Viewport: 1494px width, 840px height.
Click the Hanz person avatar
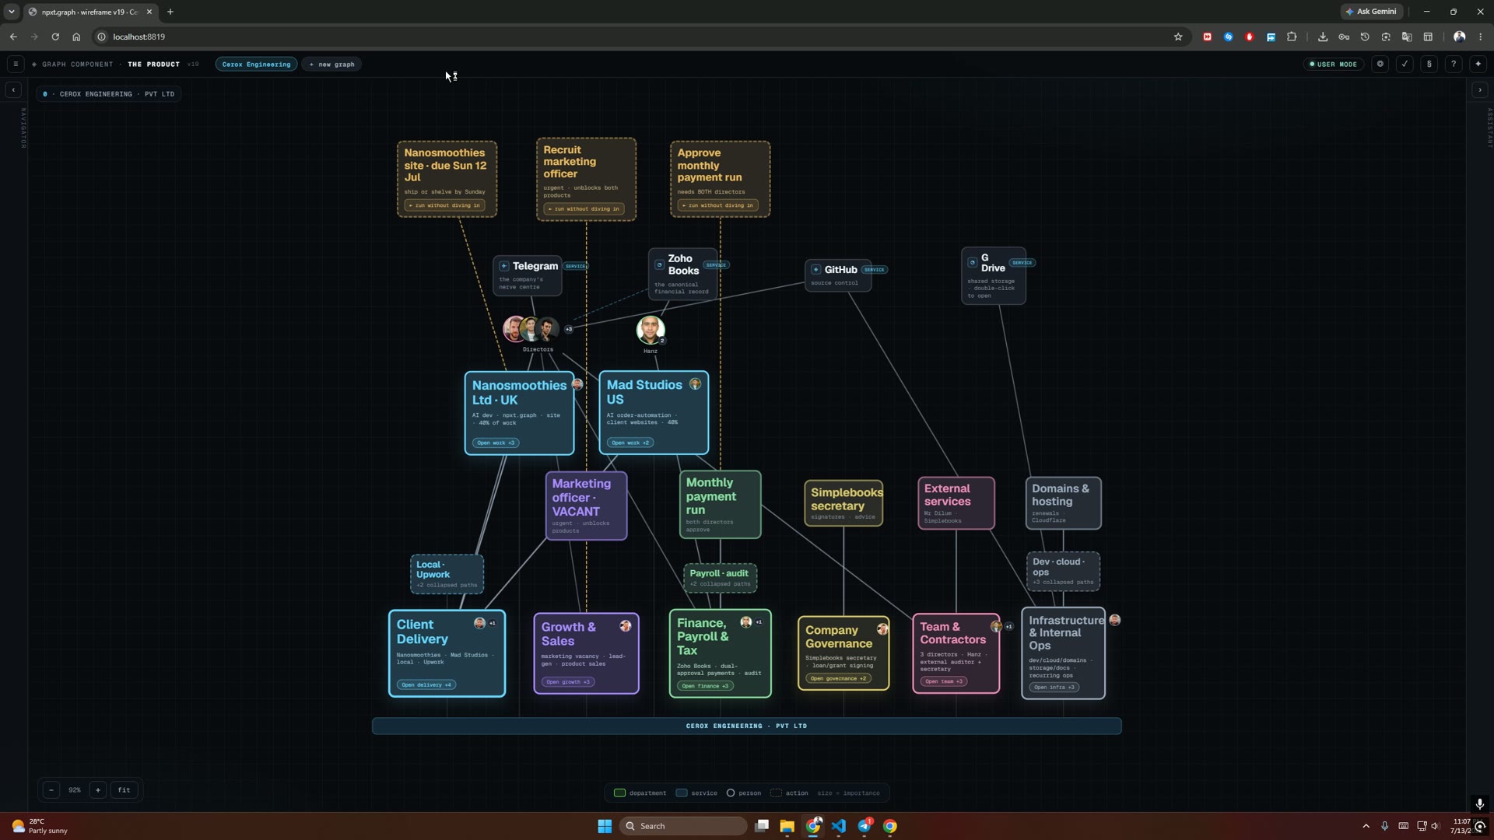[651, 330]
